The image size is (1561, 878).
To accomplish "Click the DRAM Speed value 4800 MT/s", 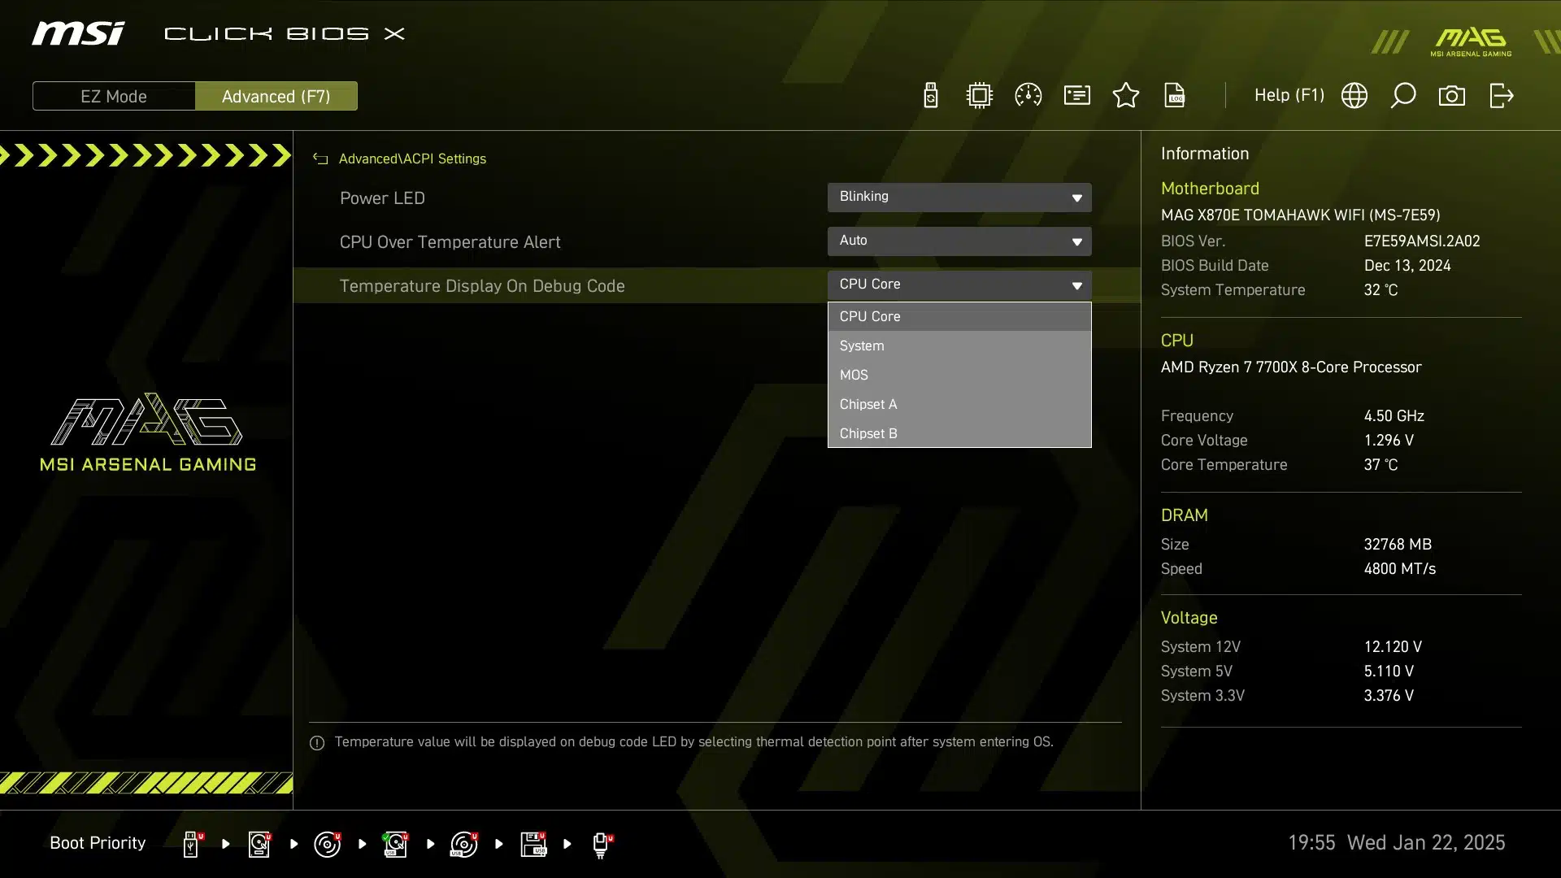I will (x=1399, y=569).
